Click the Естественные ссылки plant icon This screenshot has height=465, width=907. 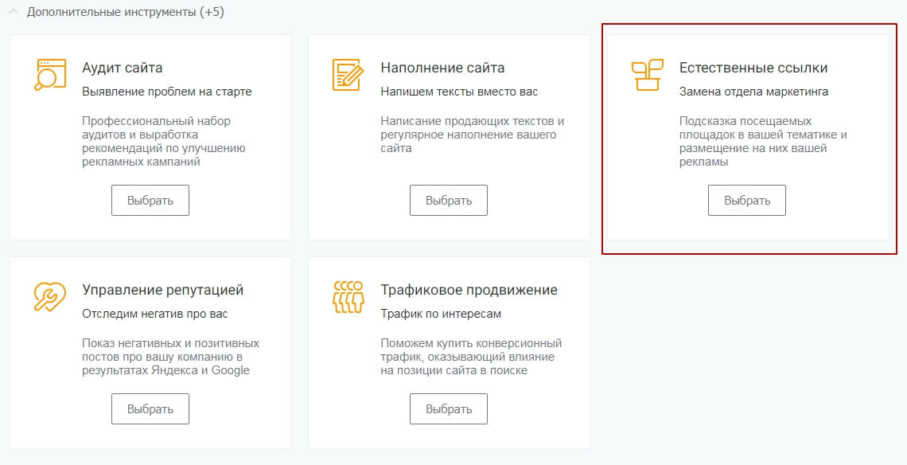click(648, 75)
